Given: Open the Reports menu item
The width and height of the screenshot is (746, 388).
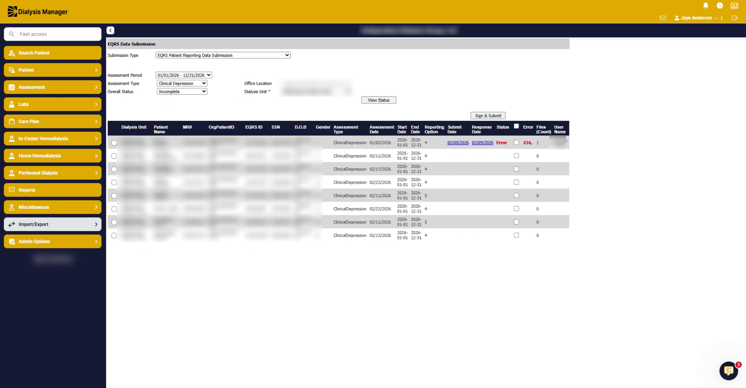Looking at the screenshot, I should click(x=53, y=190).
